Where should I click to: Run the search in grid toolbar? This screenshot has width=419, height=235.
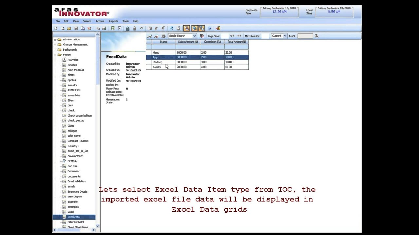149,36
